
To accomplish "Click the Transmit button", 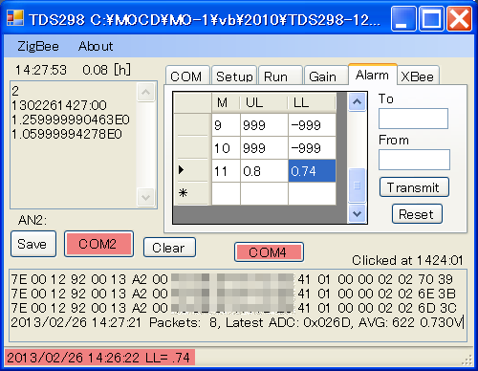I will (x=414, y=187).
